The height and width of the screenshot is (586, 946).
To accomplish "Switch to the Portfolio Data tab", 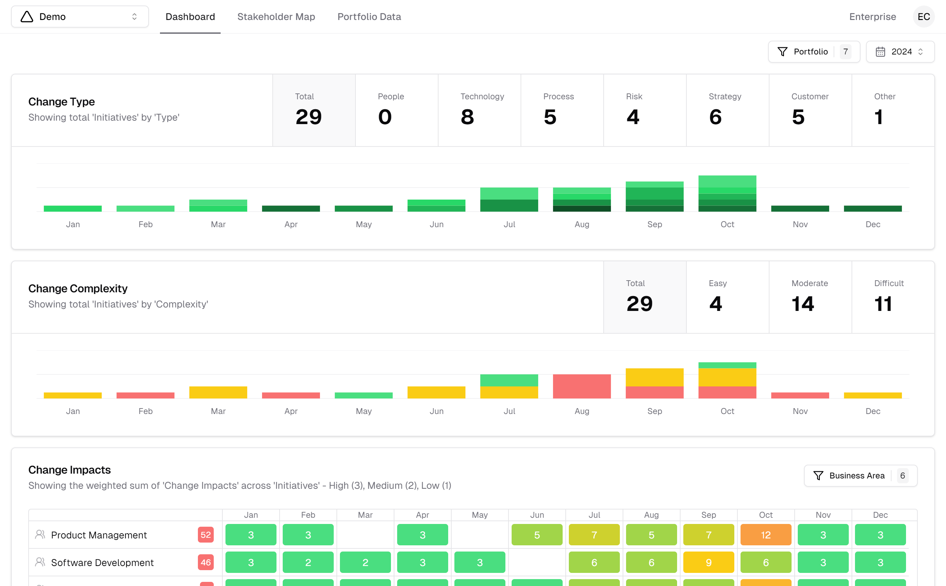I will coord(370,17).
